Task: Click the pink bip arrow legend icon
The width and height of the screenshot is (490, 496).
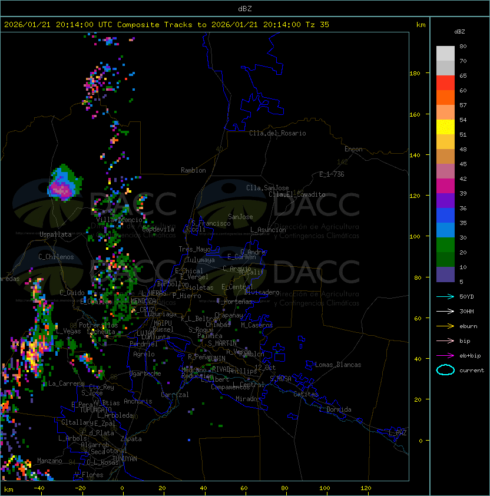Action: point(445,340)
